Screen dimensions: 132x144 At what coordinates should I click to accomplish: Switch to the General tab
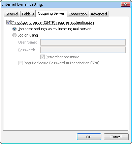tap(12, 14)
